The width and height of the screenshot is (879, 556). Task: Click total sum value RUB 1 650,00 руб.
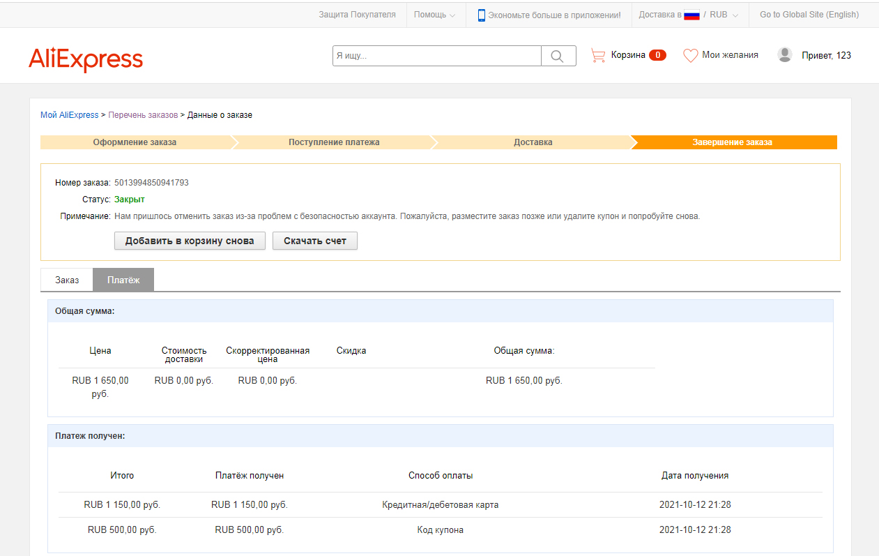pyautogui.click(x=524, y=381)
